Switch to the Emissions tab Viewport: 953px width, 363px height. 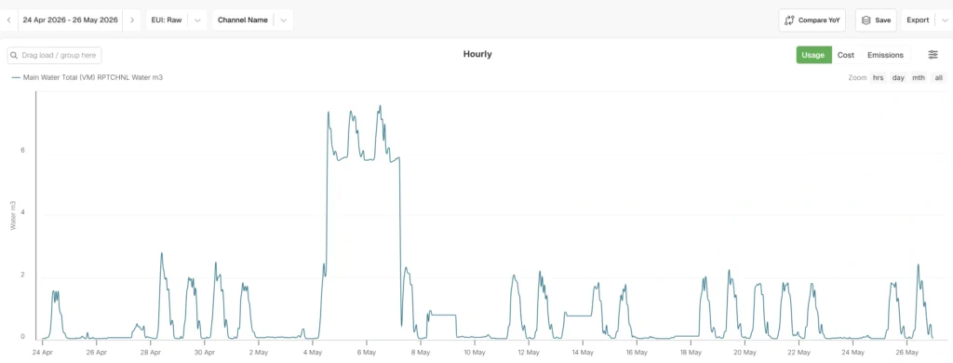click(x=885, y=55)
